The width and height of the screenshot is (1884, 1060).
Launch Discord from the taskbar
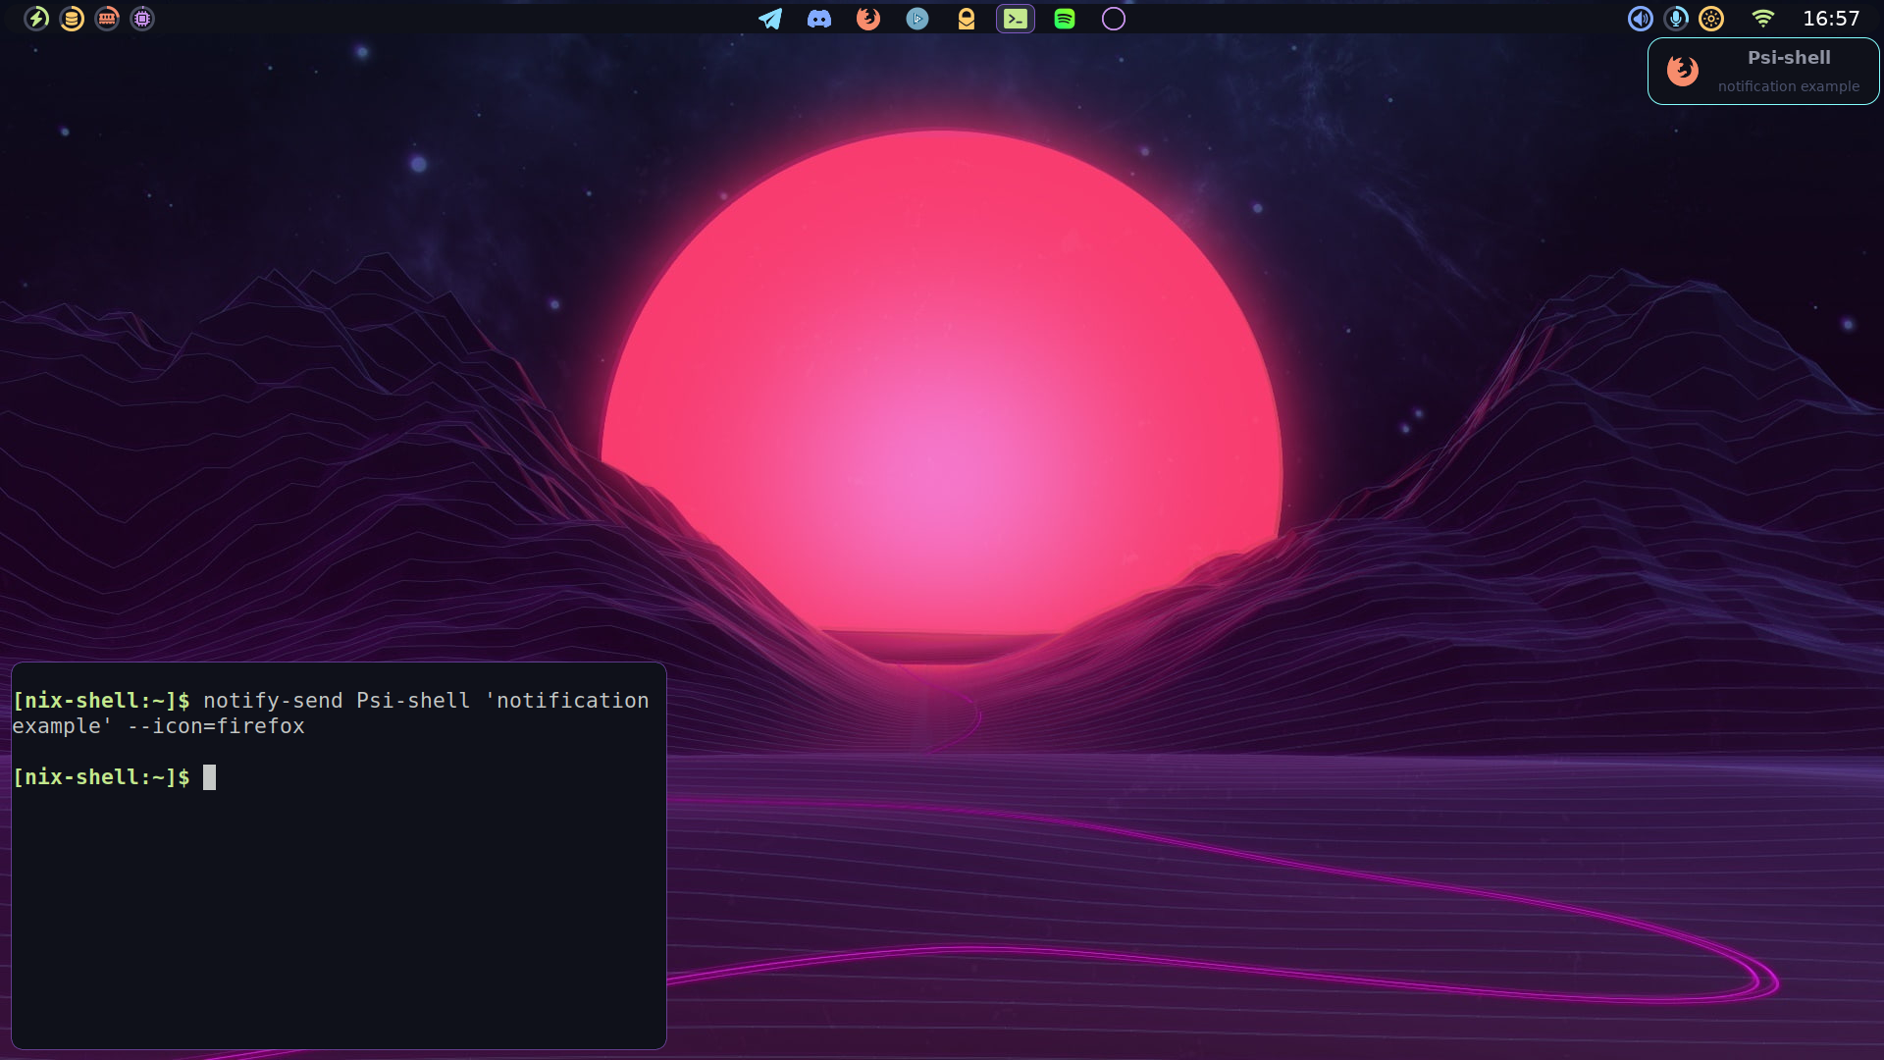pos(819,19)
